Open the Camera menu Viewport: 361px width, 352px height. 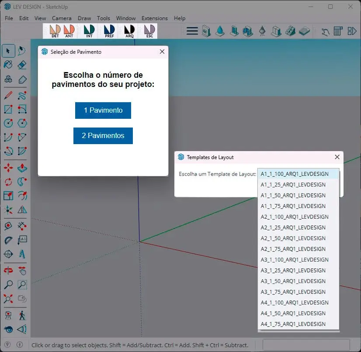tap(62, 18)
